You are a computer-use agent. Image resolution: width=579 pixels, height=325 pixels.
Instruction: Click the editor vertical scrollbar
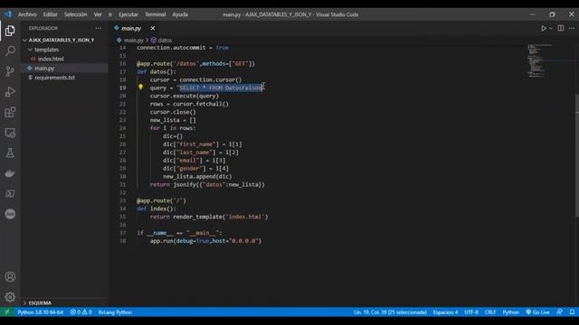pos(577,156)
